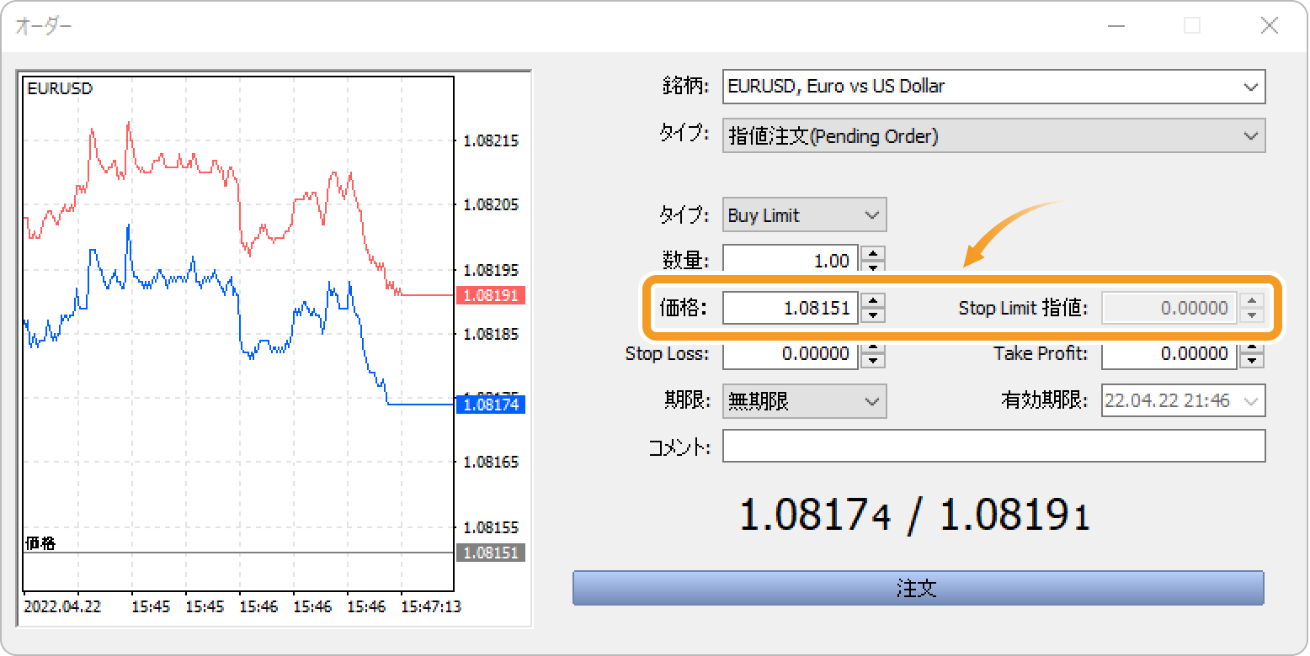This screenshot has width=1310, height=656.
Task: Click the 1.08215 price axis label
Action: [x=492, y=141]
